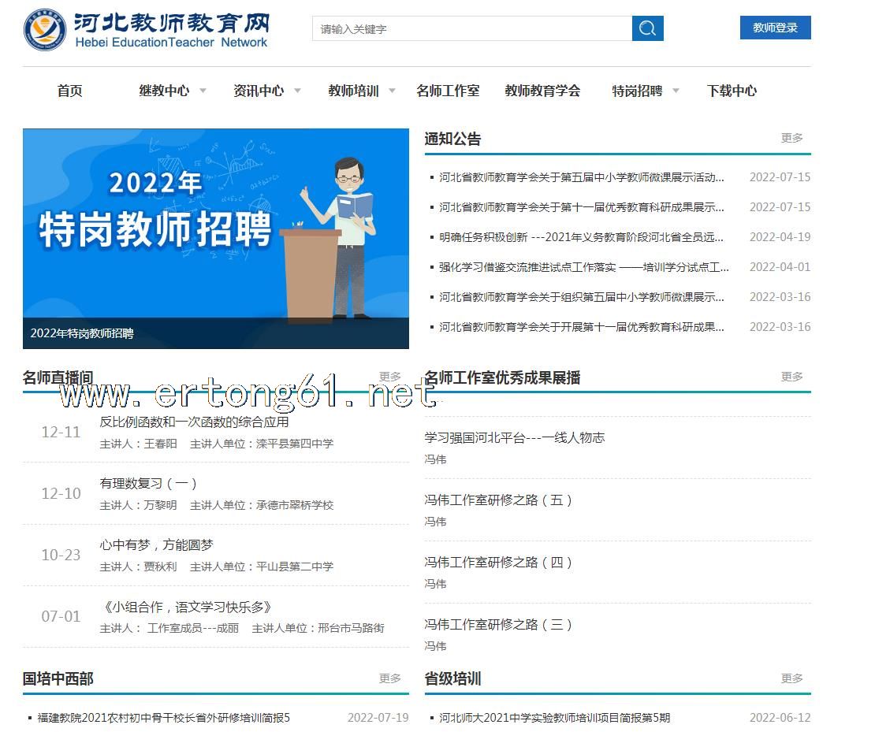Expand the 资讯中心 dropdown arrow
This screenshot has height=732, width=875.
(x=297, y=91)
